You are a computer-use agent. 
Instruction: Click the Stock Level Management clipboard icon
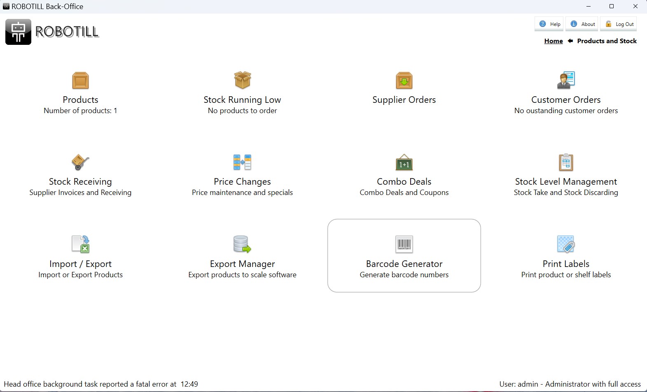566,162
